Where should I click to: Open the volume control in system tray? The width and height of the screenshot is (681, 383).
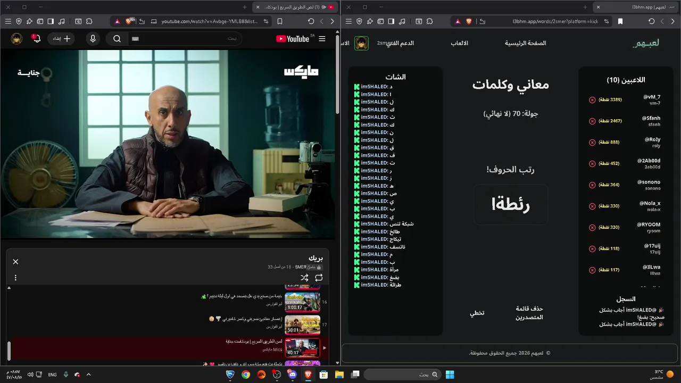coord(30,374)
